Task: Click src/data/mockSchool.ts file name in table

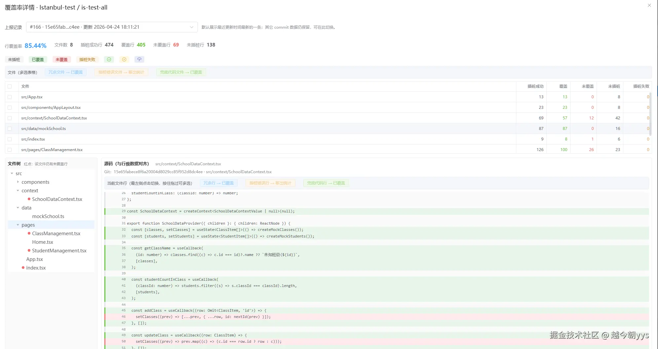Action: pyautogui.click(x=44, y=129)
